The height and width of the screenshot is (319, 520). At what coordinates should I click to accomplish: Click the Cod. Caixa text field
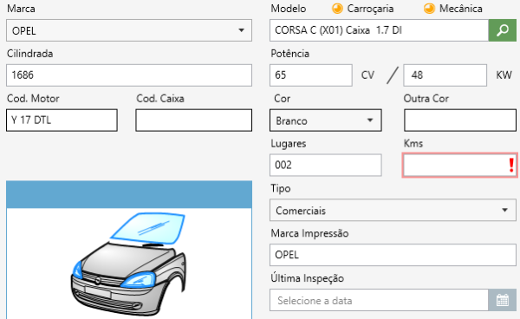[x=193, y=120]
